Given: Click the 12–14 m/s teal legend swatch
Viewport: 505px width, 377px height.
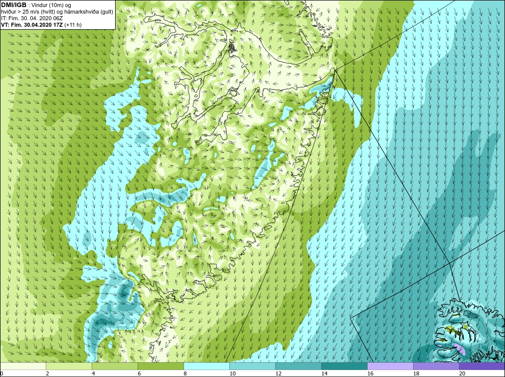Looking at the screenshot, I should pos(298,366).
